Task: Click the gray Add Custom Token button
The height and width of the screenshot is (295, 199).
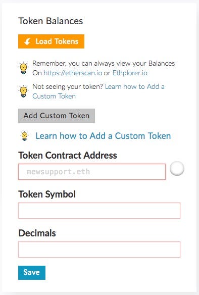Action: point(57,116)
